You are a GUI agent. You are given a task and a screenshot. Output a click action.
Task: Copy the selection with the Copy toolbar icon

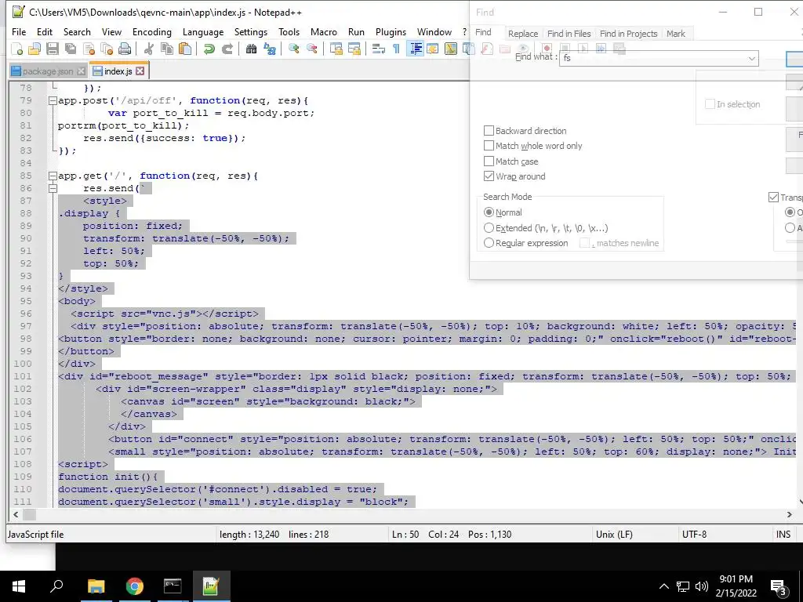167,49
